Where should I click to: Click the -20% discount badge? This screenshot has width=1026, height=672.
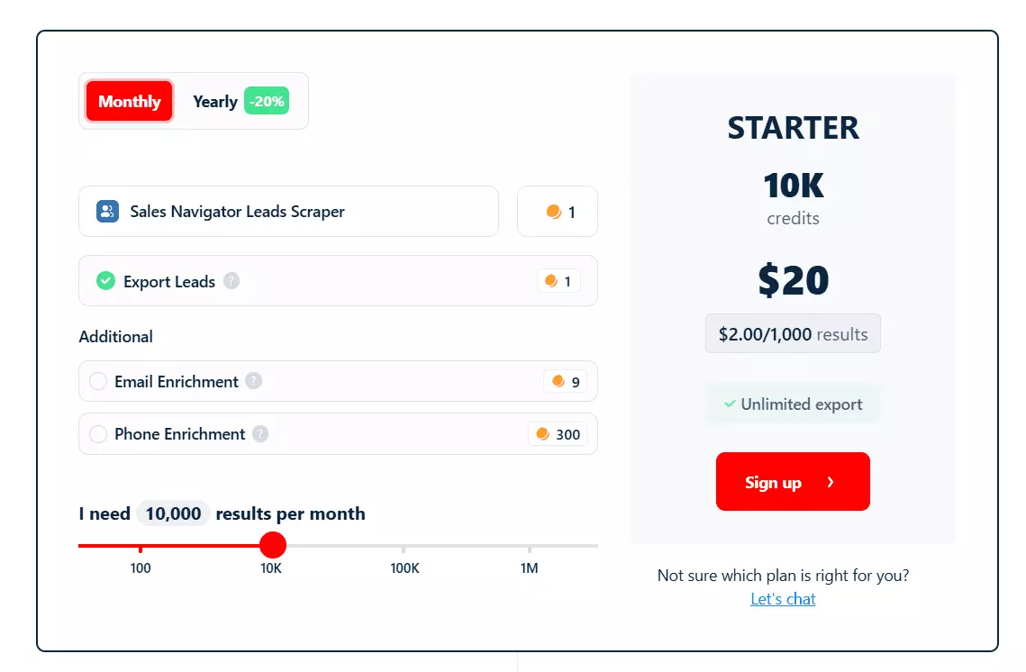[x=266, y=101]
